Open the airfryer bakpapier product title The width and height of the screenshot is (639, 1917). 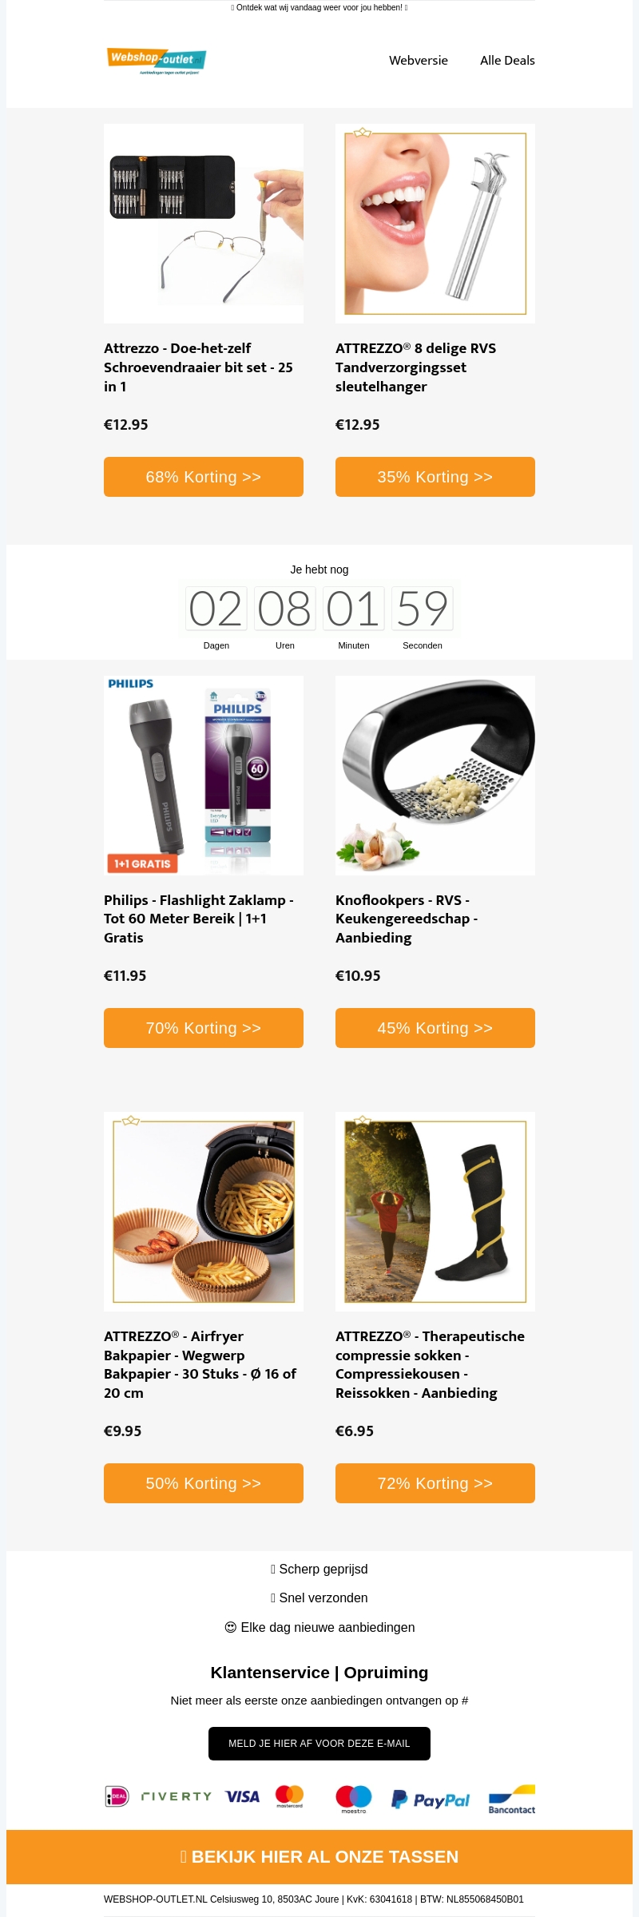pyautogui.click(x=200, y=1364)
